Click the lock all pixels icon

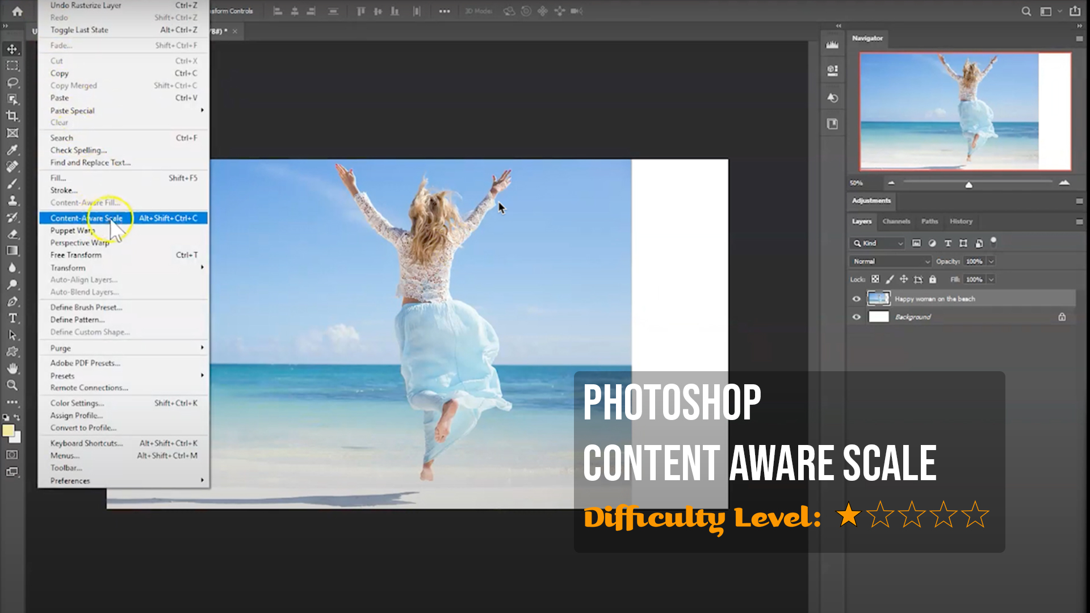[933, 279]
